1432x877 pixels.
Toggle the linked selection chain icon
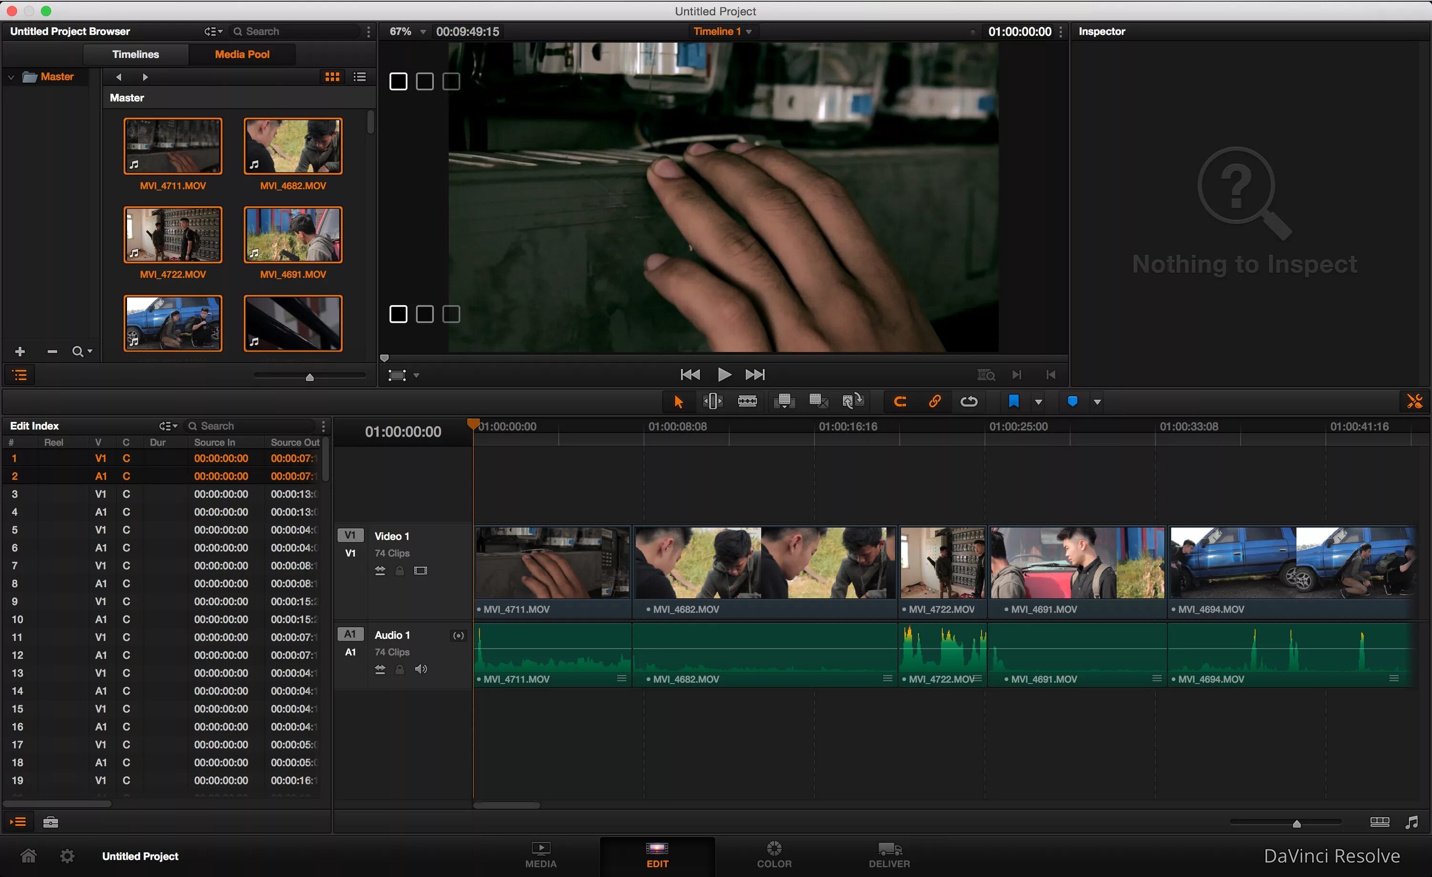click(x=935, y=402)
